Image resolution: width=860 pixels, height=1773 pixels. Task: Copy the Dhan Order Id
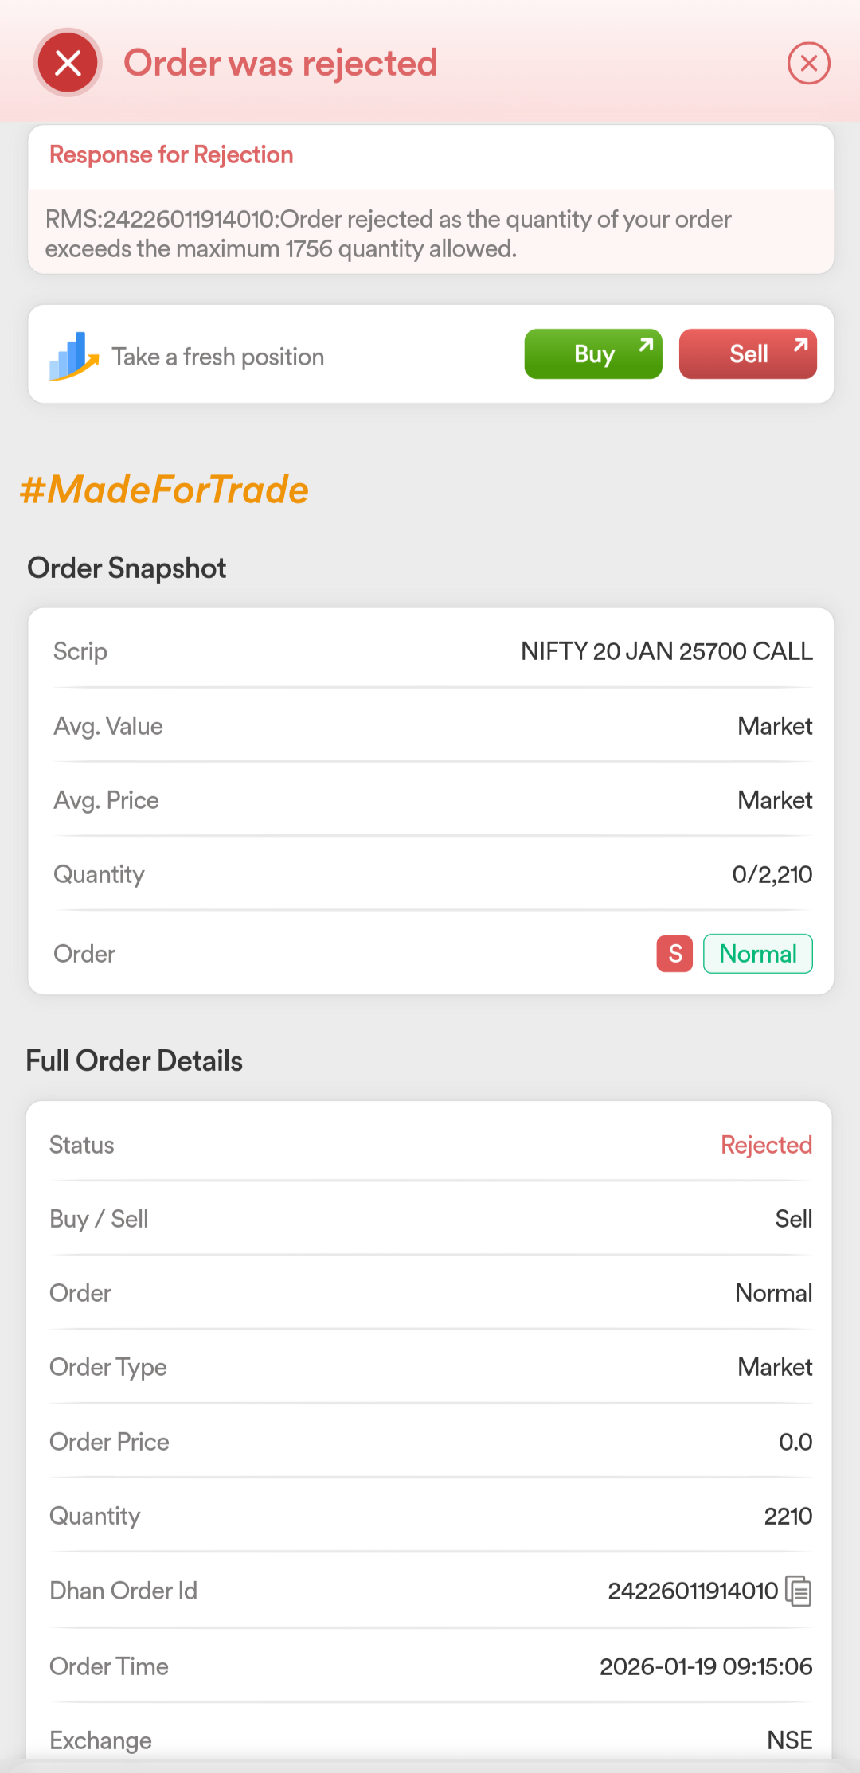pyautogui.click(x=799, y=1591)
